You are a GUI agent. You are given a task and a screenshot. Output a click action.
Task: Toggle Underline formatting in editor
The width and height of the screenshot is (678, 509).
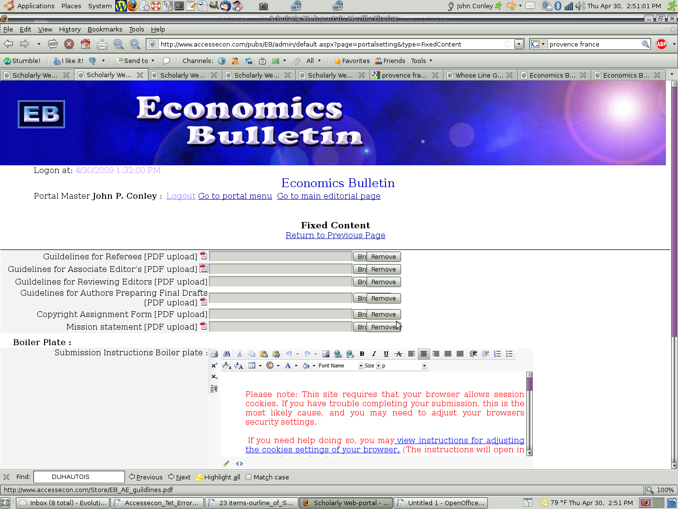coord(386,354)
